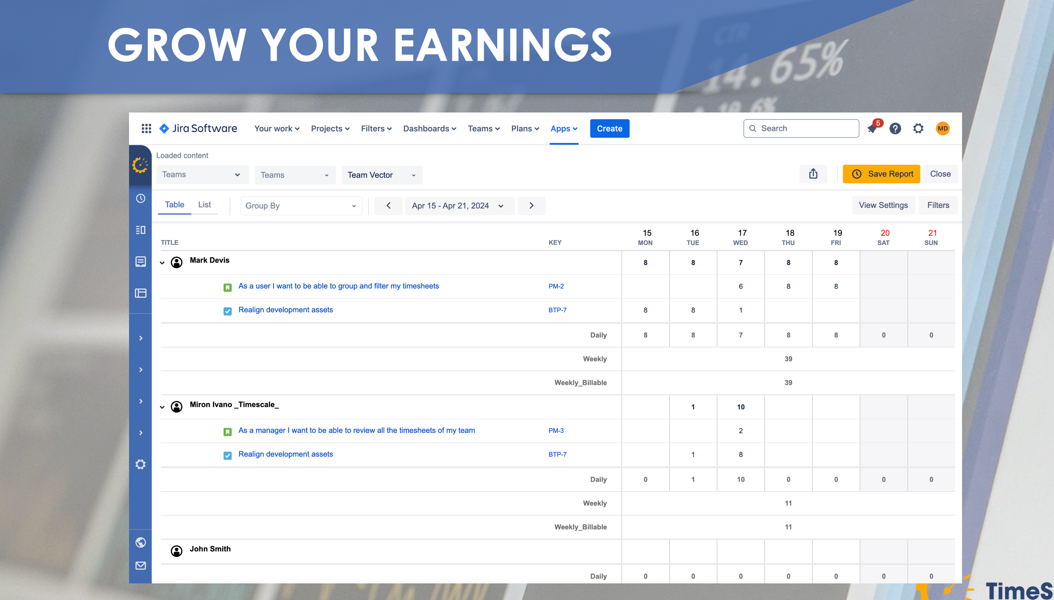Switch to the List tab
The width and height of the screenshot is (1054, 600).
(x=204, y=205)
